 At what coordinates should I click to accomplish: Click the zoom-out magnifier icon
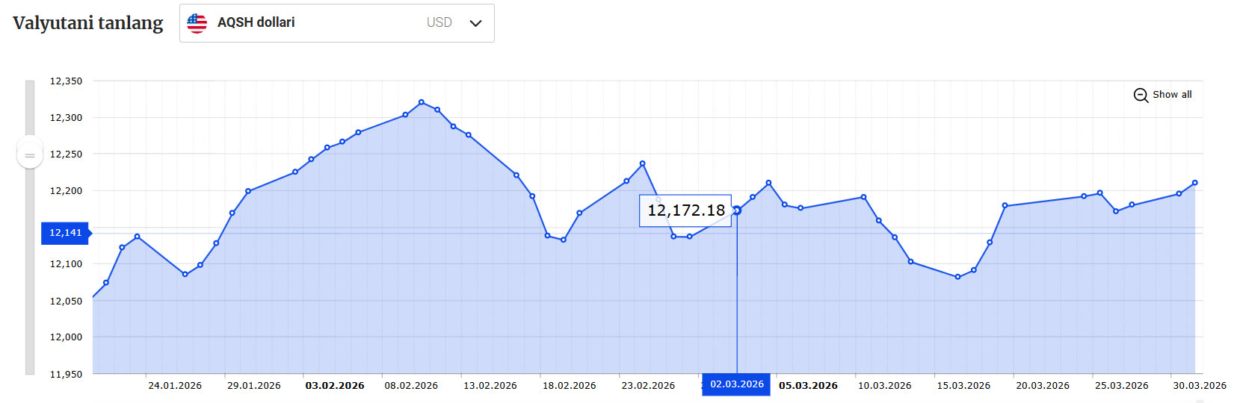pos(1141,95)
